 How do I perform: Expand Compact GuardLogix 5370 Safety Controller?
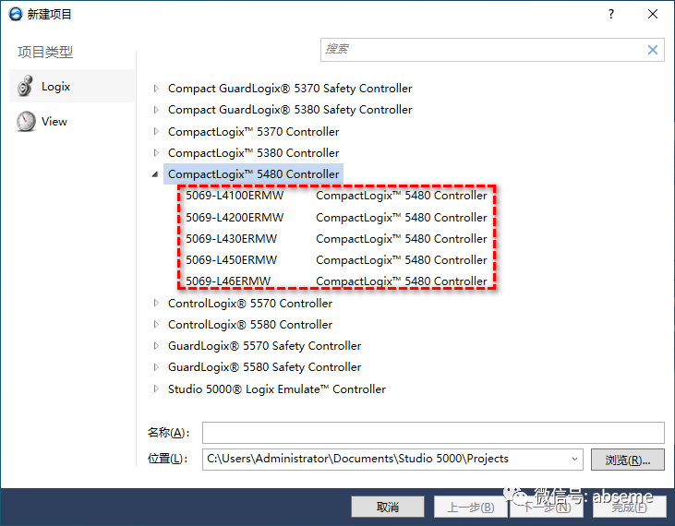click(156, 89)
